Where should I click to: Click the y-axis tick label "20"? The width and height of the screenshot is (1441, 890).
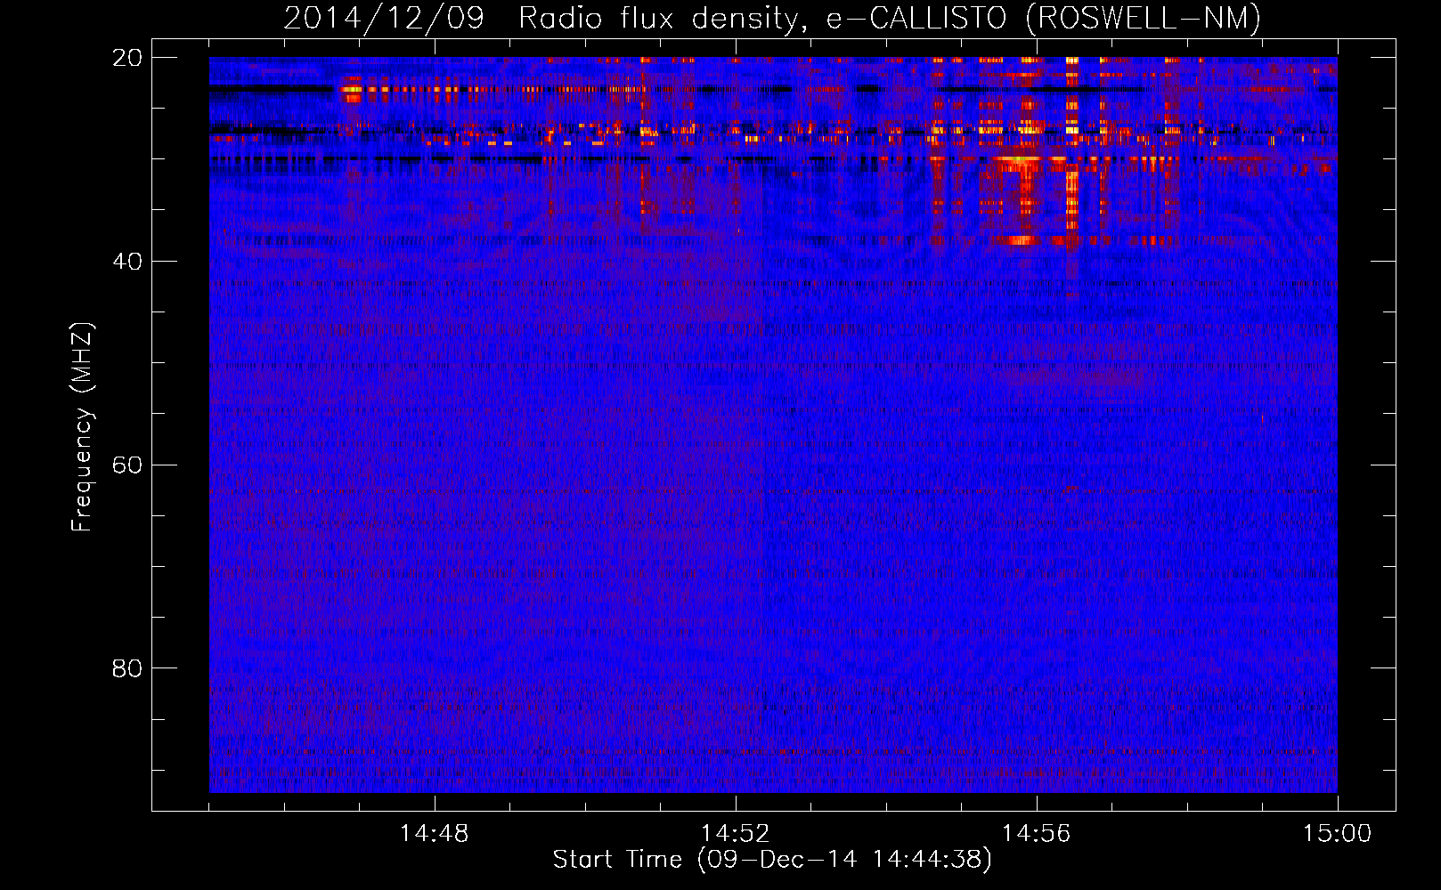pyautogui.click(x=127, y=58)
